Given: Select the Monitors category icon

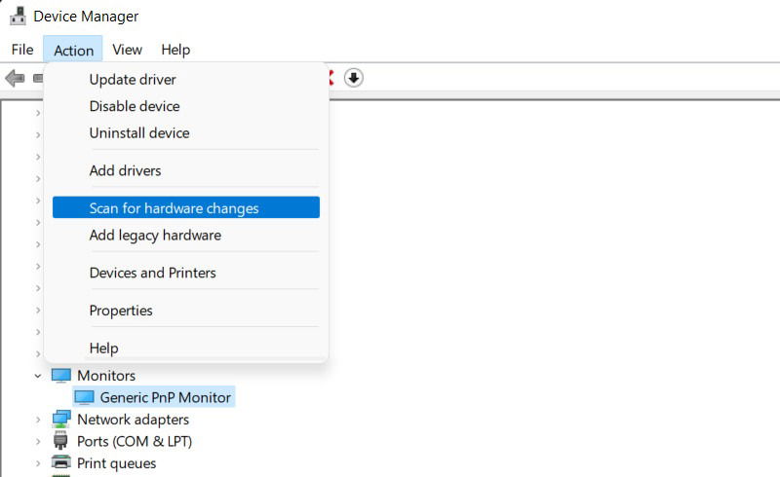Looking at the screenshot, I should (61, 376).
